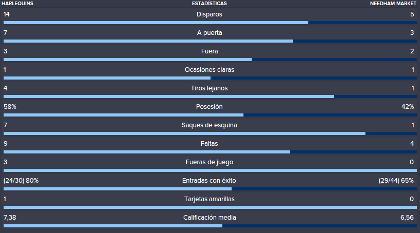
Task: Click Needham Market's (29/44) 65% value
Action: coord(396,181)
